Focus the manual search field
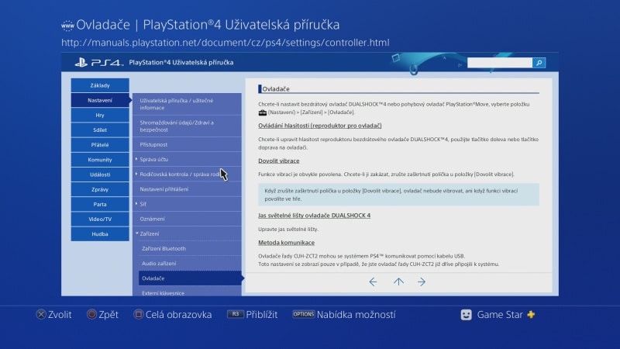This screenshot has width=620, height=349. click(x=500, y=63)
